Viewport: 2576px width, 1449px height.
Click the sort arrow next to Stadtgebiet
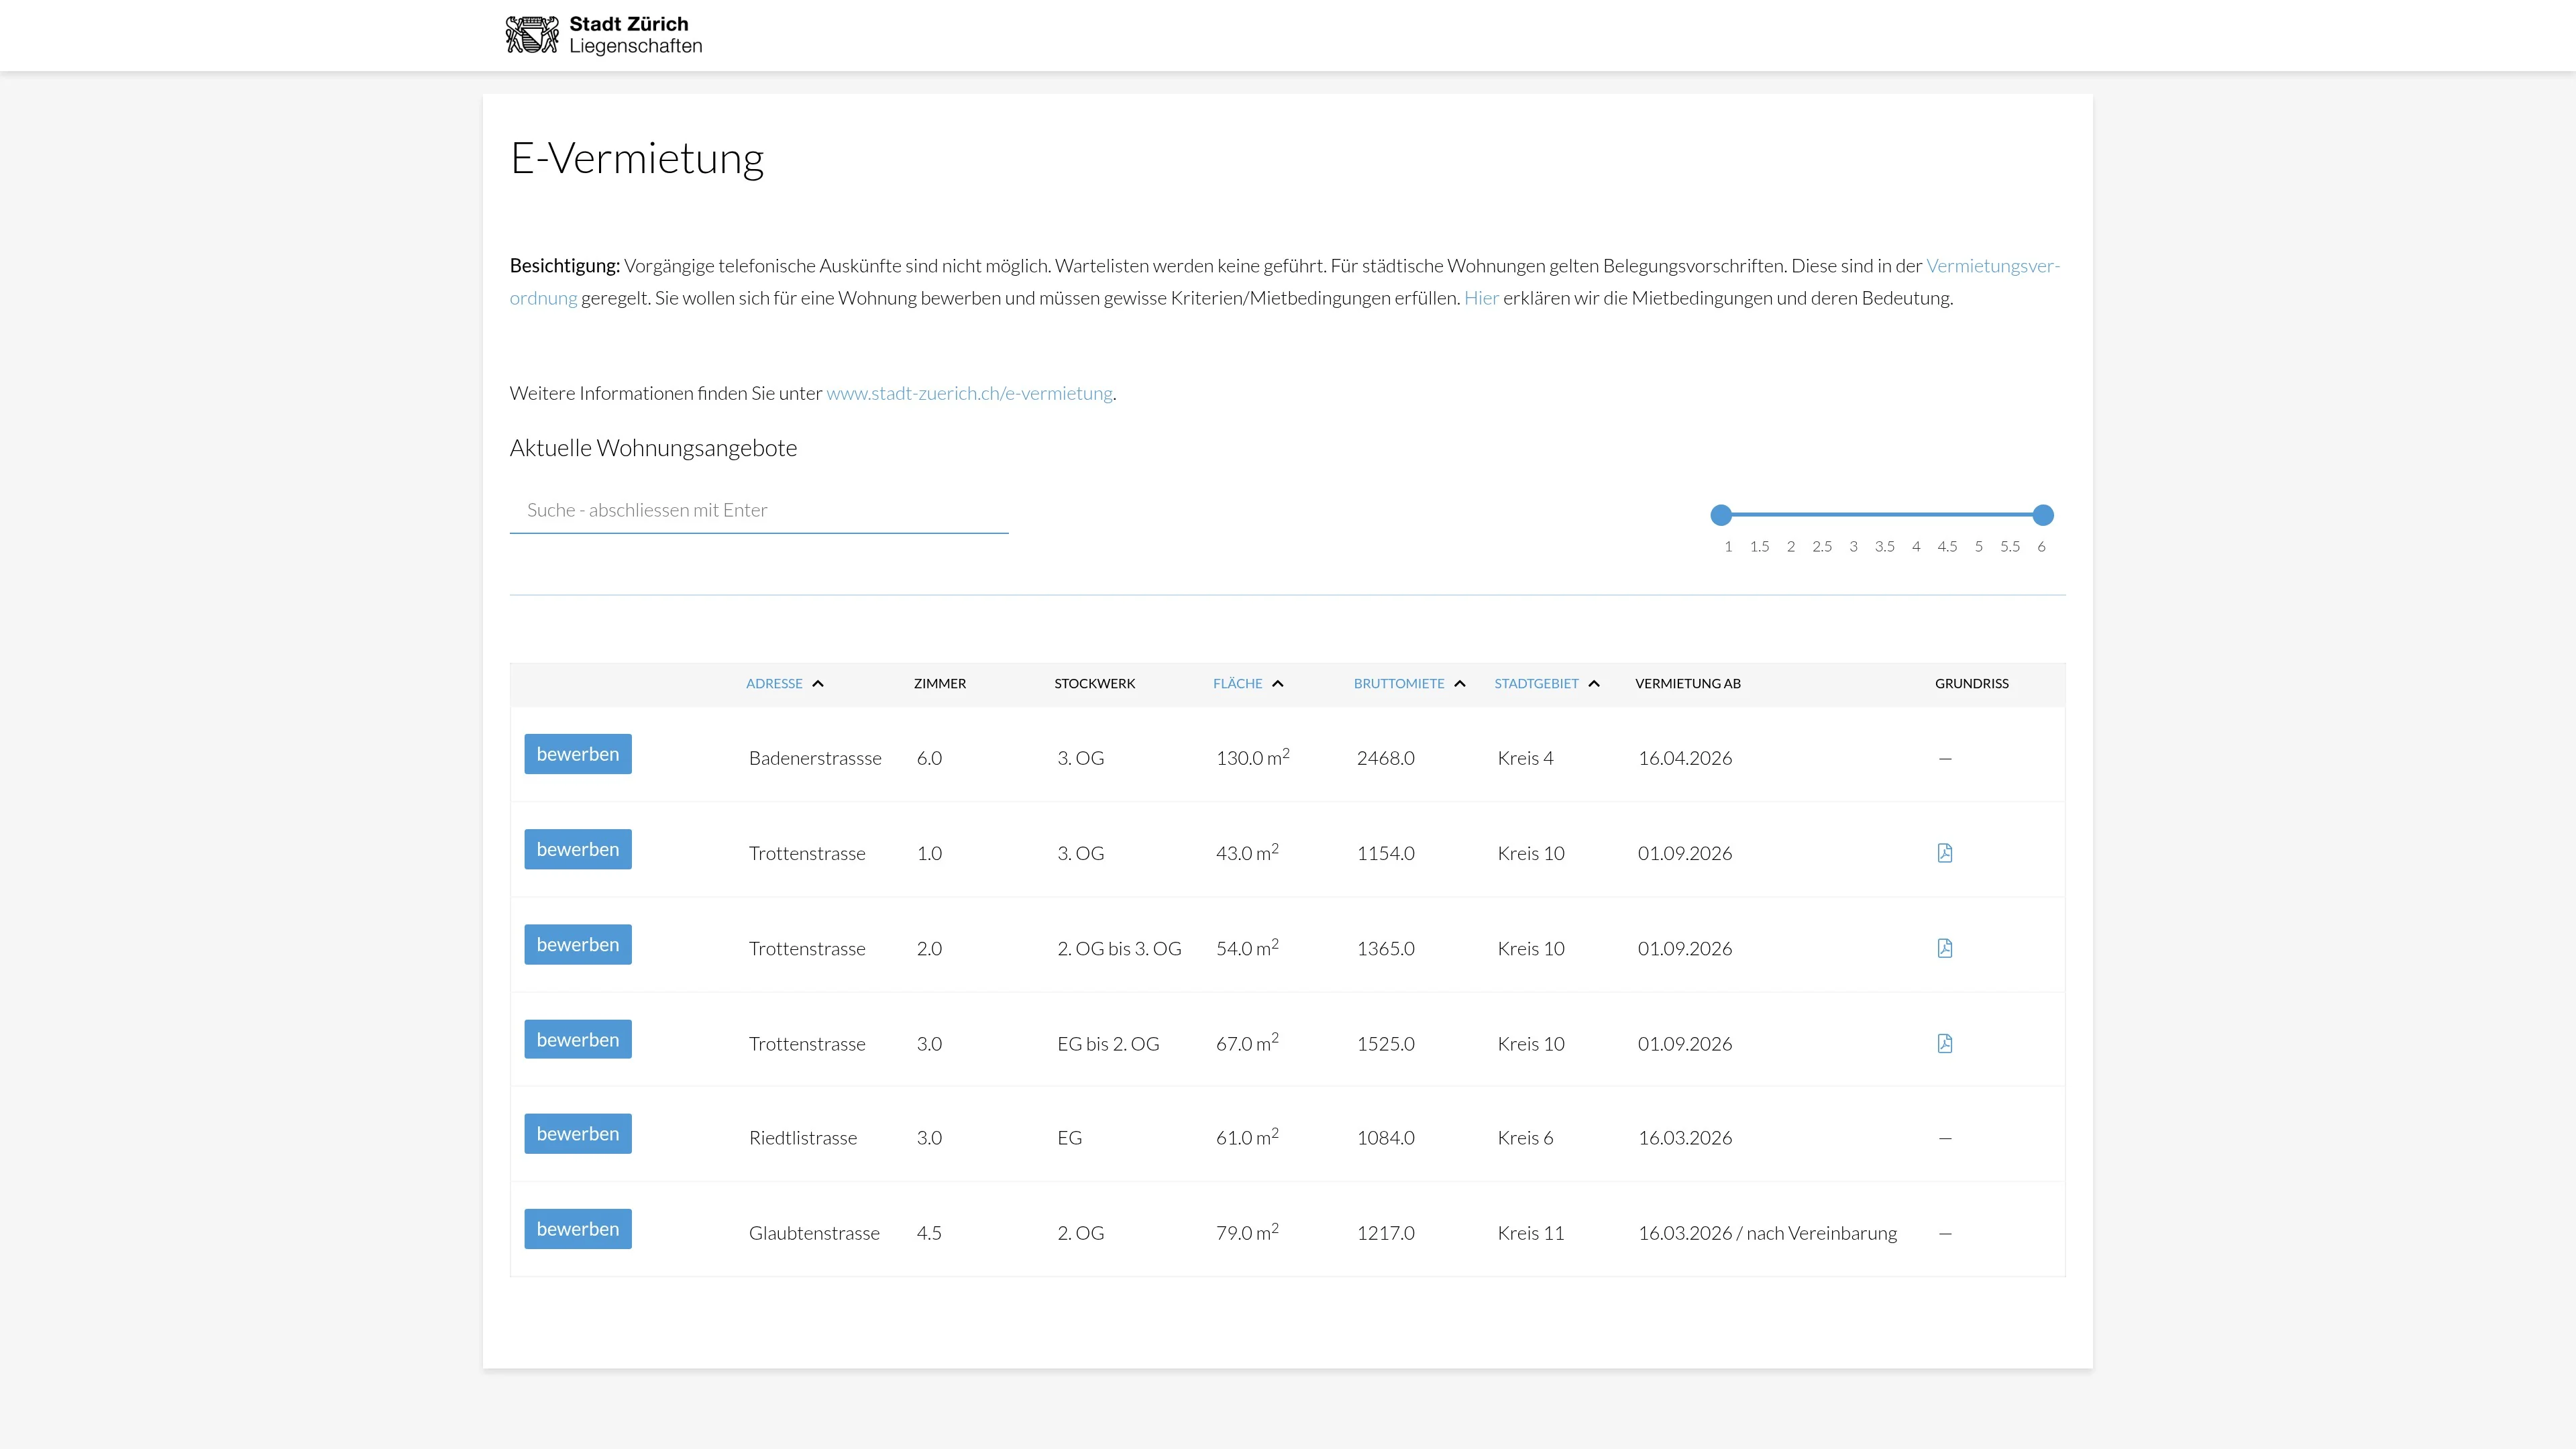pyautogui.click(x=1594, y=684)
